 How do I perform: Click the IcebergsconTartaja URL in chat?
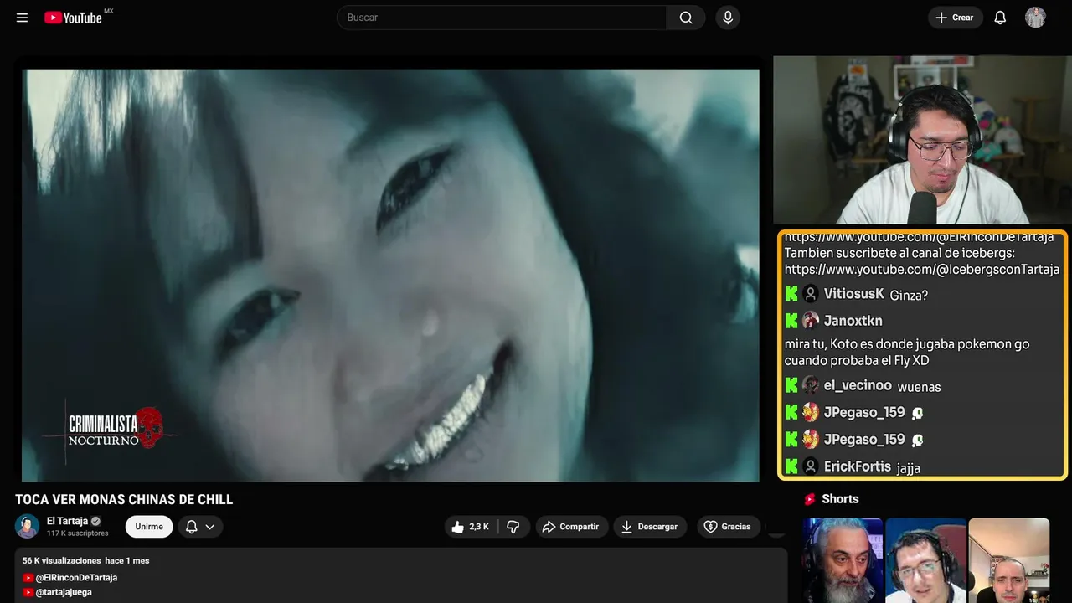(922, 270)
